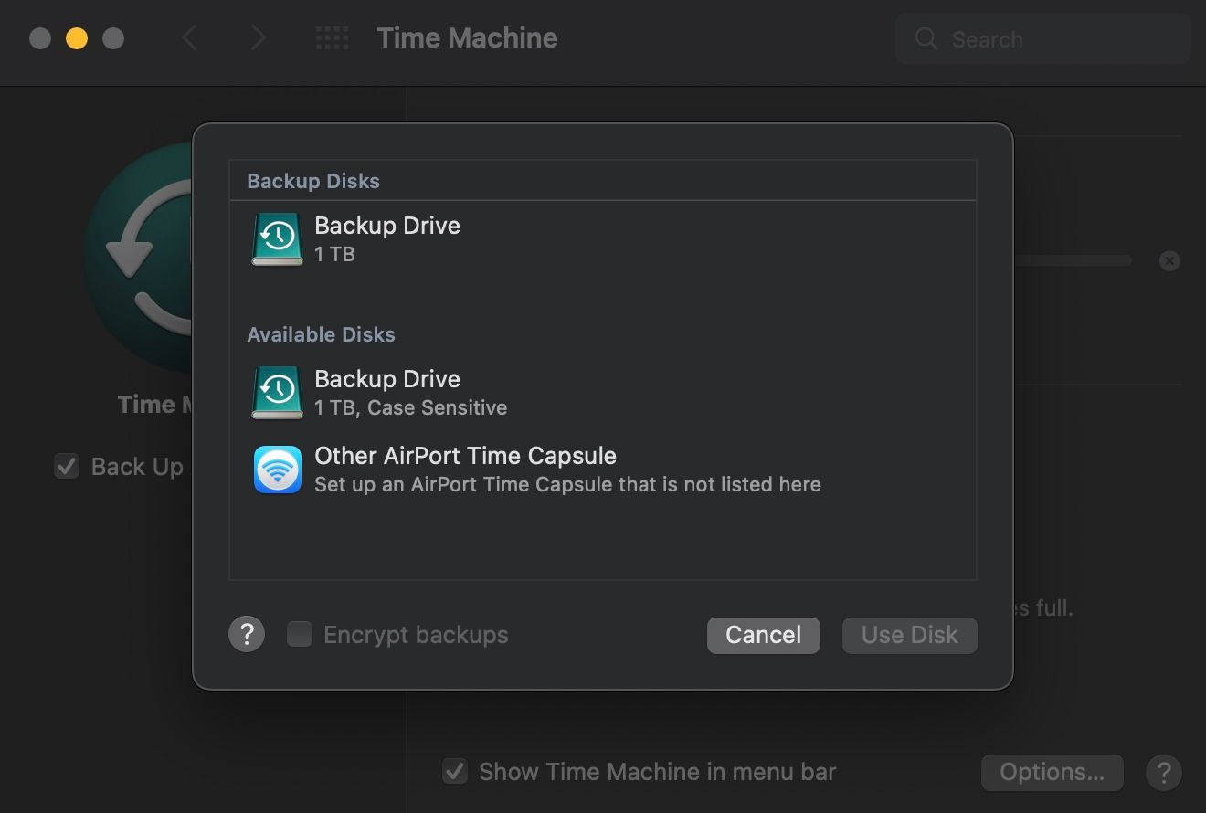1206x813 pixels.
Task: Choose the Other AirPort Time Capsule icon
Action: pos(278,470)
